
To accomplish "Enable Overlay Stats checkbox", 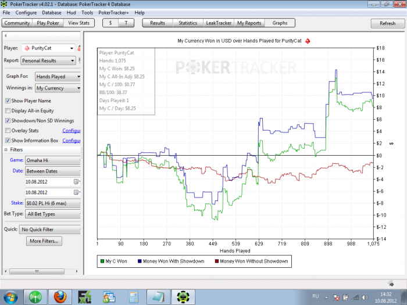I will [8, 131].
